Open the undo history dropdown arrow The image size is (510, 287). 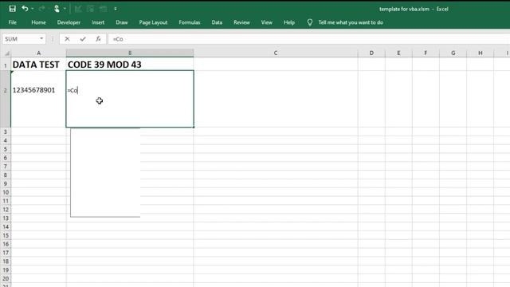tap(32, 9)
